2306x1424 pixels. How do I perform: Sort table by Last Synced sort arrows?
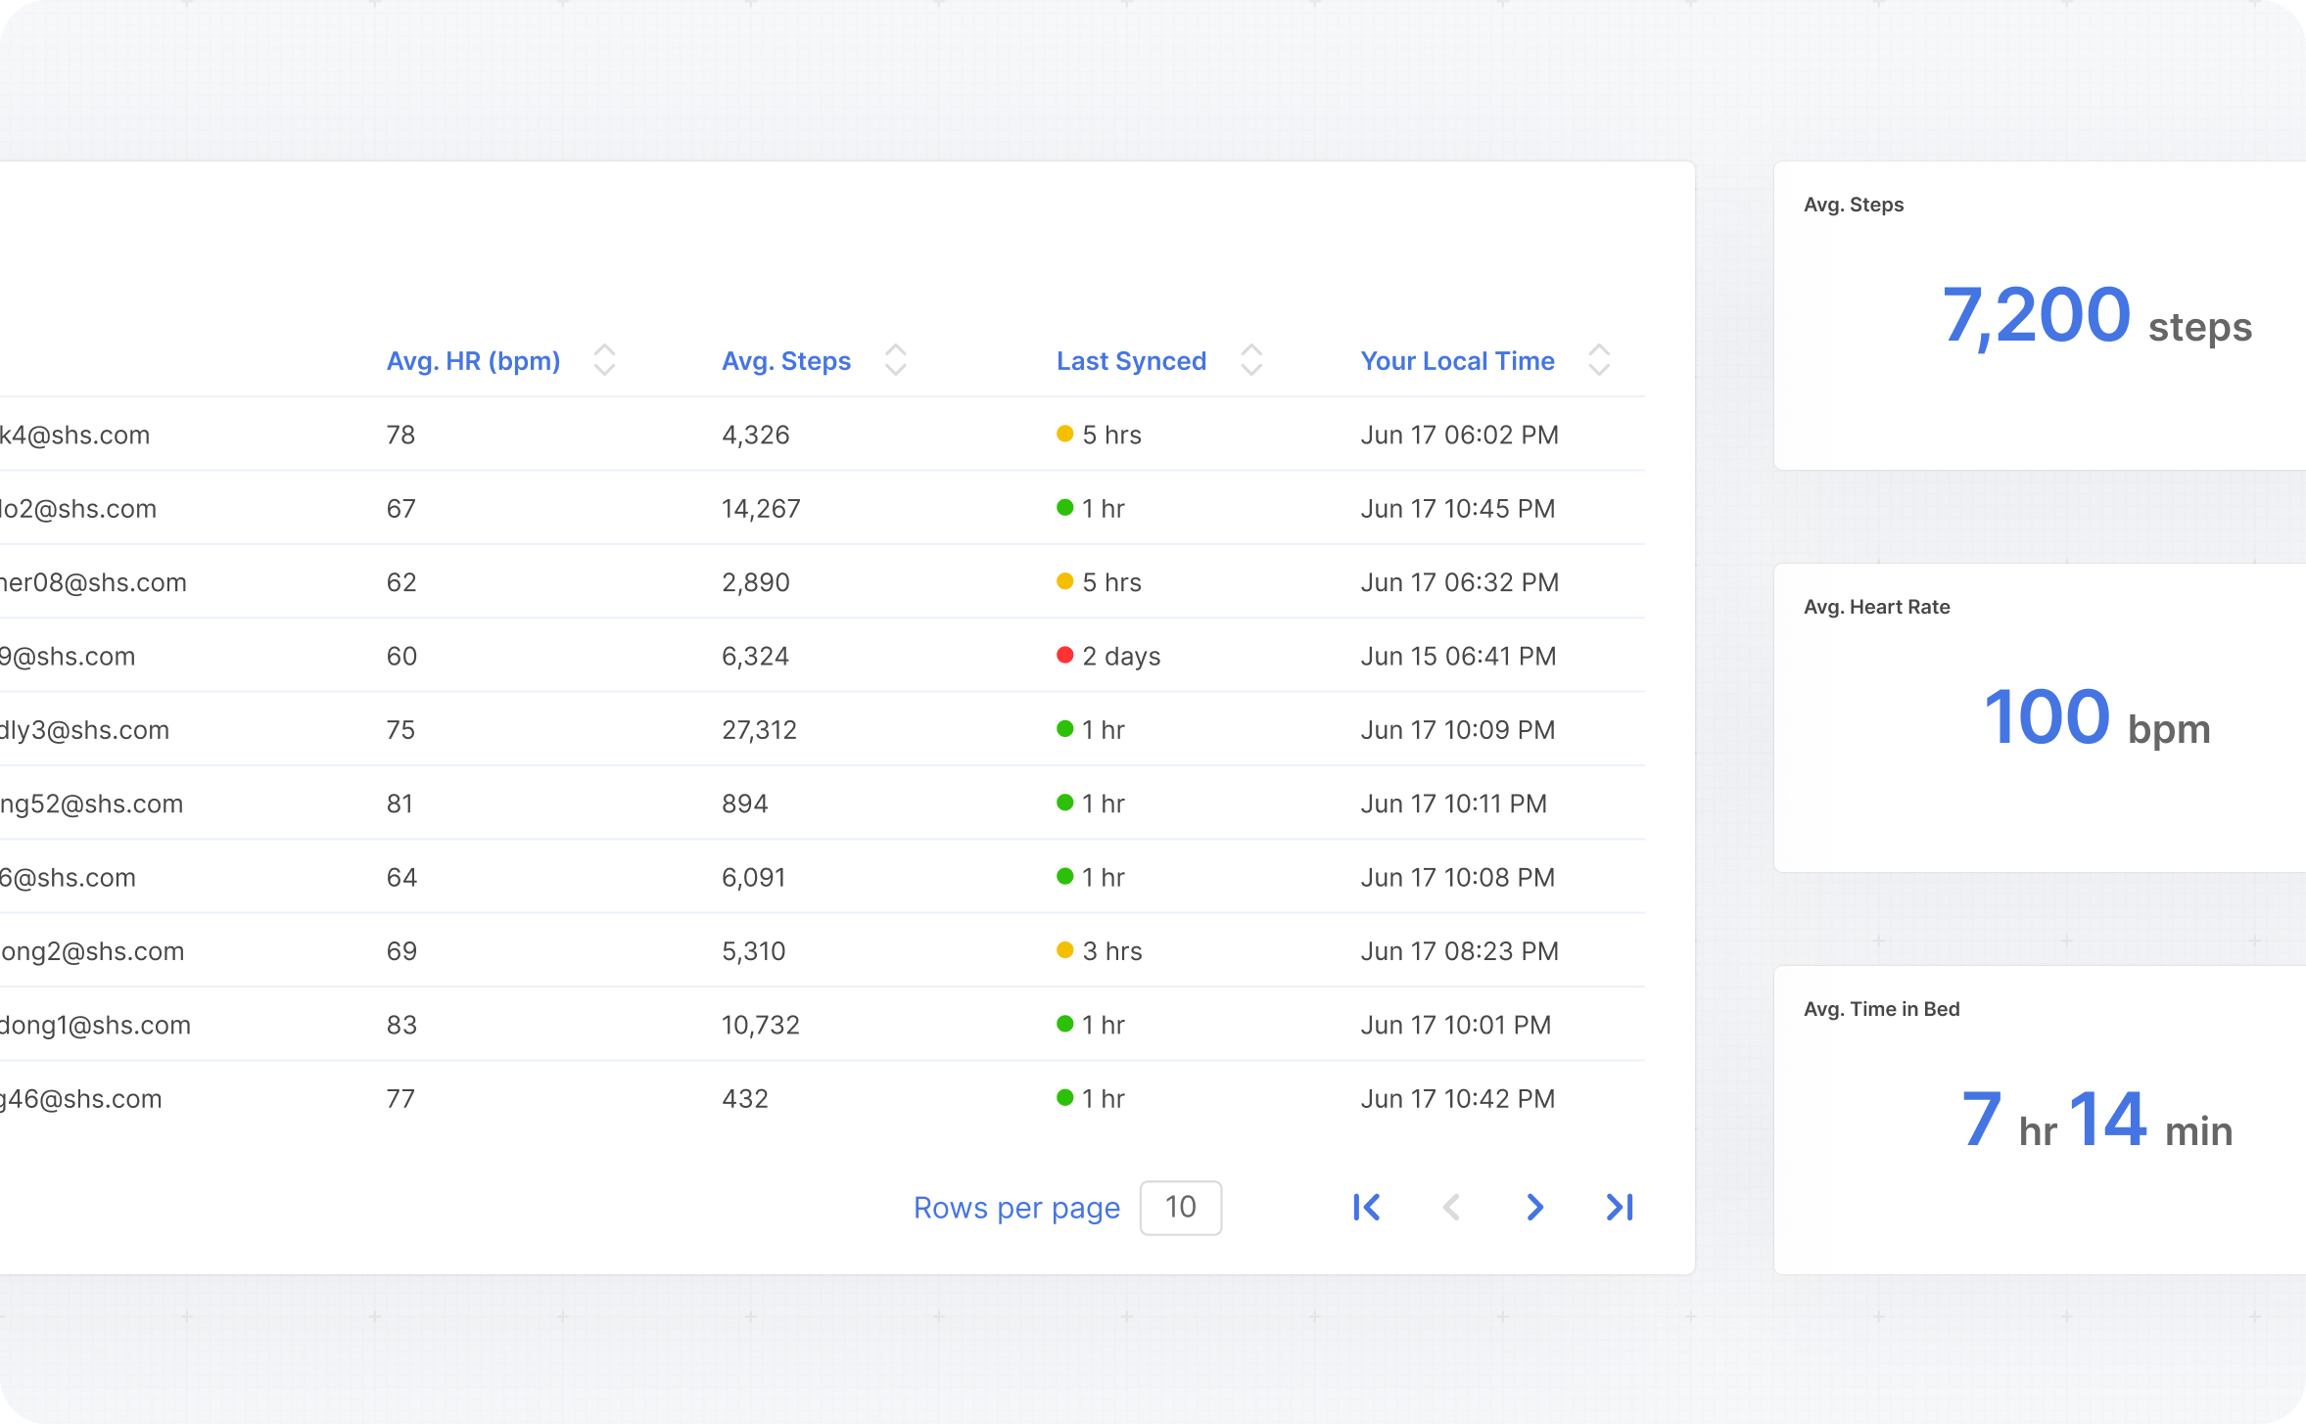point(1251,360)
